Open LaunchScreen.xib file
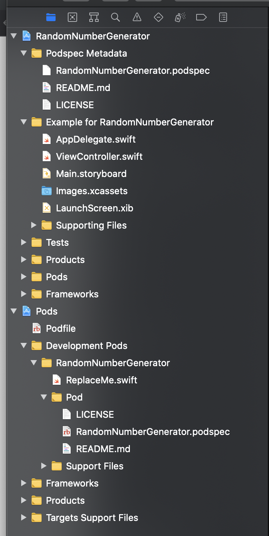This screenshot has height=536, width=269. 94,208
